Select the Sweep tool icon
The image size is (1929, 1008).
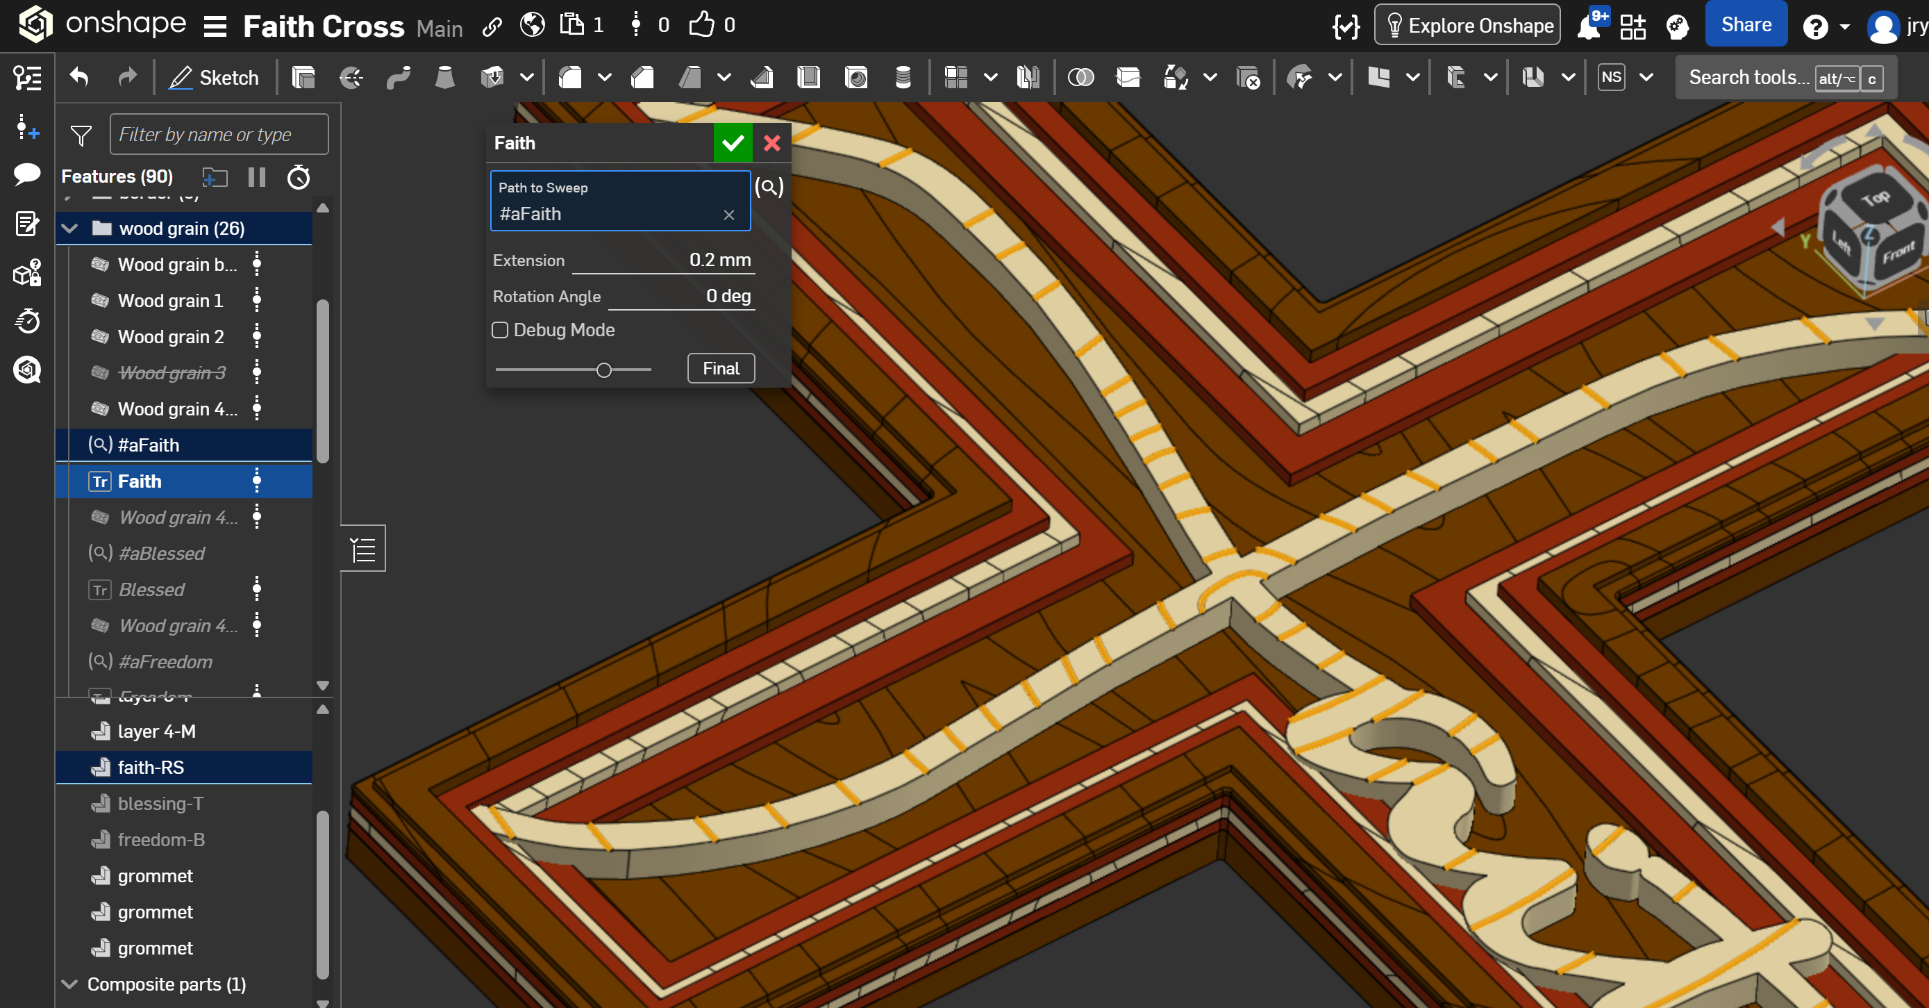[x=399, y=77]
